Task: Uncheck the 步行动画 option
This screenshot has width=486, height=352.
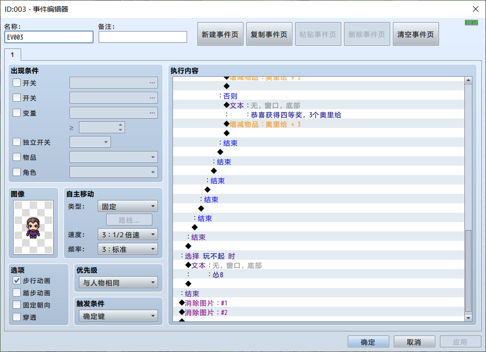Action: point(17,280)
